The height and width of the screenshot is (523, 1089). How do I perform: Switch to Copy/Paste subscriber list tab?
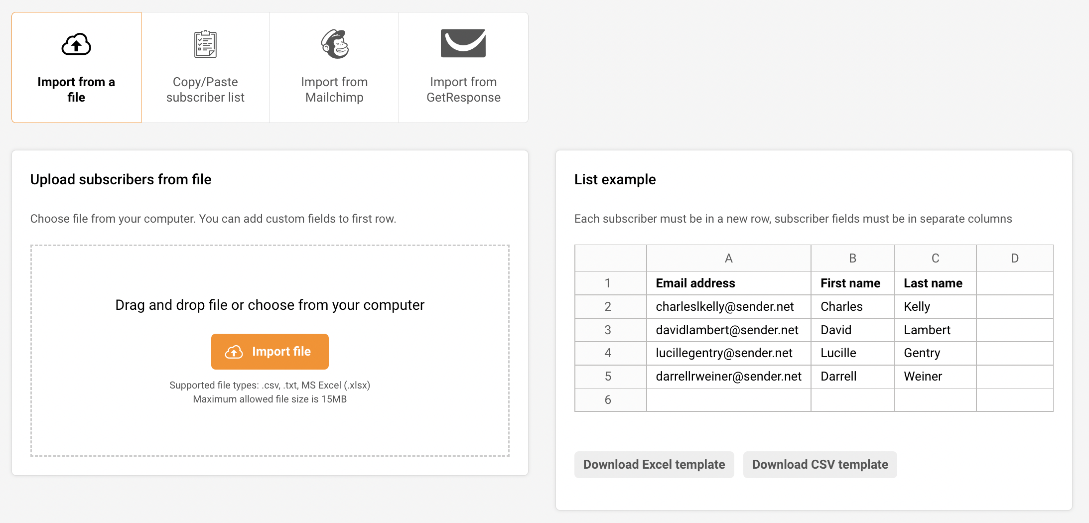[205, 89]
